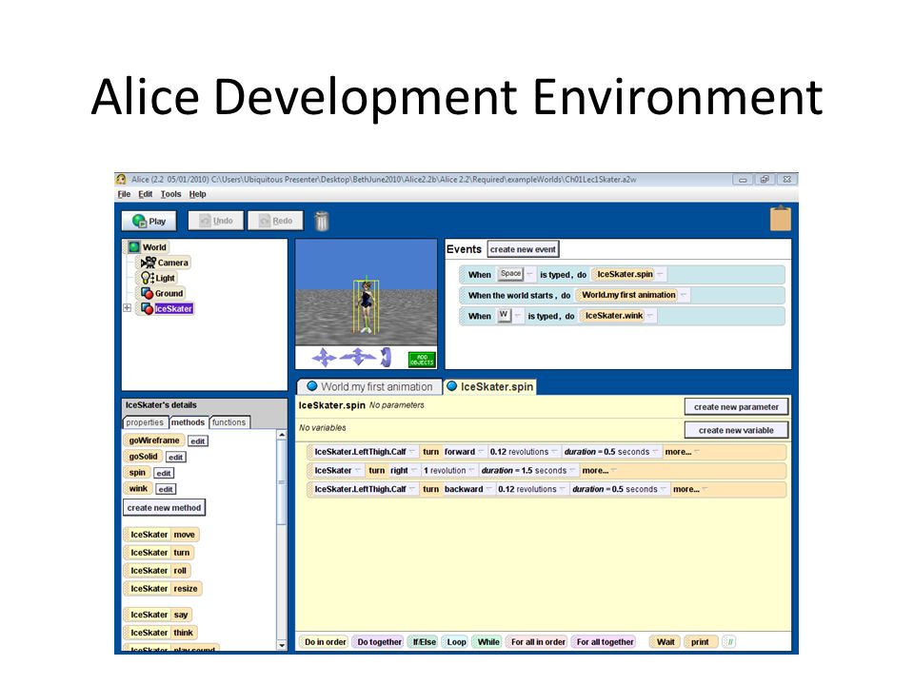The height and width of the screenshot is (685, 914).
Task: Click the methods list scrollbar up arrow
Action: click(282, 435)
